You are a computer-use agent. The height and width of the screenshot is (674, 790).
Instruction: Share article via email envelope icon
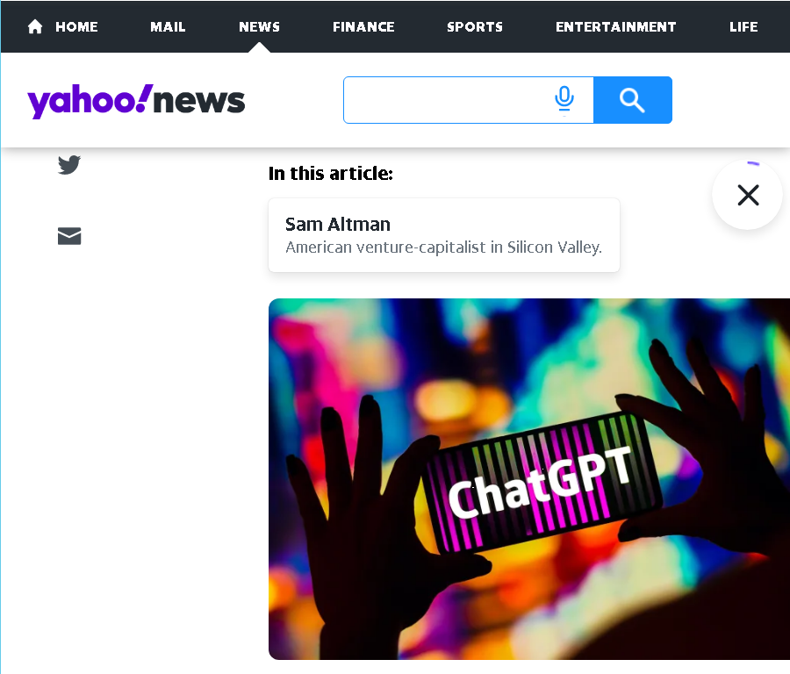tap(69, 236)
